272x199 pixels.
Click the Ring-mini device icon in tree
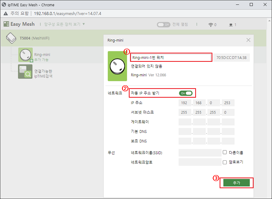pos(26,55)
